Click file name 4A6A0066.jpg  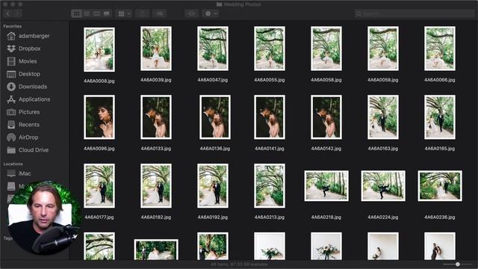click(x=440, y=80)
